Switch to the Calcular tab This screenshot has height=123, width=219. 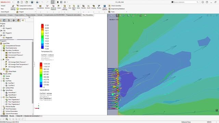click(x=40, y=15)
